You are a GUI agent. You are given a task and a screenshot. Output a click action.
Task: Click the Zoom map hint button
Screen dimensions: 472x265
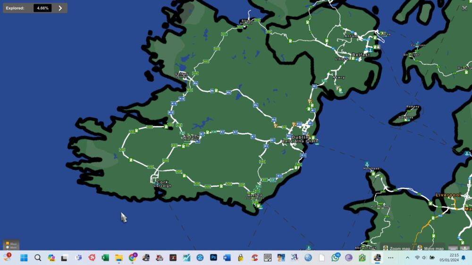tap(396, 248)
